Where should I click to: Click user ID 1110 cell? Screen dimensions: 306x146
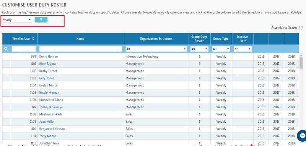click(x=33, y=129)
